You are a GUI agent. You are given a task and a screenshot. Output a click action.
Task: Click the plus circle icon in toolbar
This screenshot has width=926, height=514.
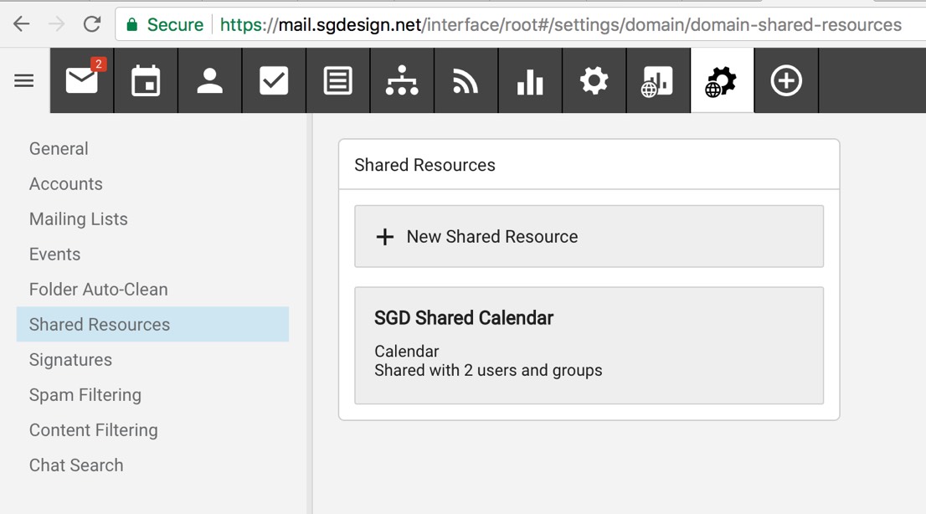point(785,81)
